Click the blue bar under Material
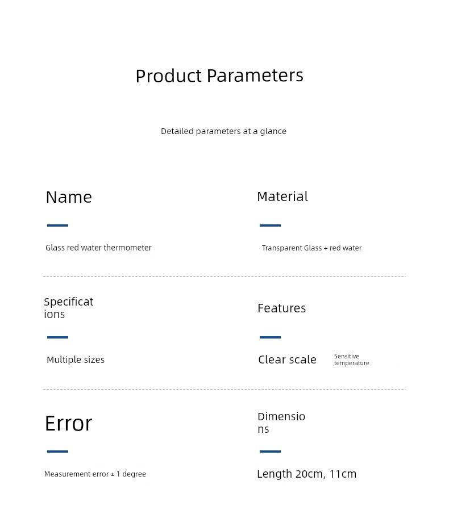Image resolution: width=449 pixels, height=514 pixels. pyautogui.click(x=271, y=225)
